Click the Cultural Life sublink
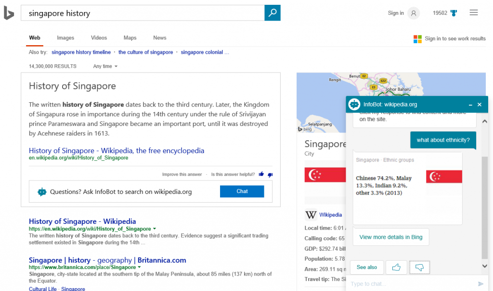This screenshot has height=291, width=493. click(x=43, y=289)
